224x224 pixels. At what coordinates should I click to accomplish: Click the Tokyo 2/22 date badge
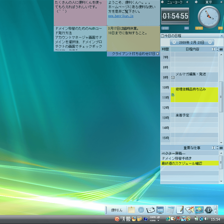tap(199, 28)
